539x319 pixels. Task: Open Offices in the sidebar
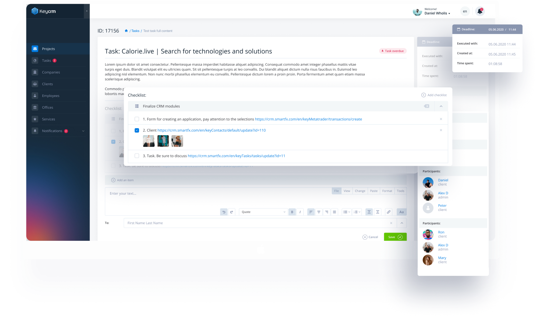point(58,107)
